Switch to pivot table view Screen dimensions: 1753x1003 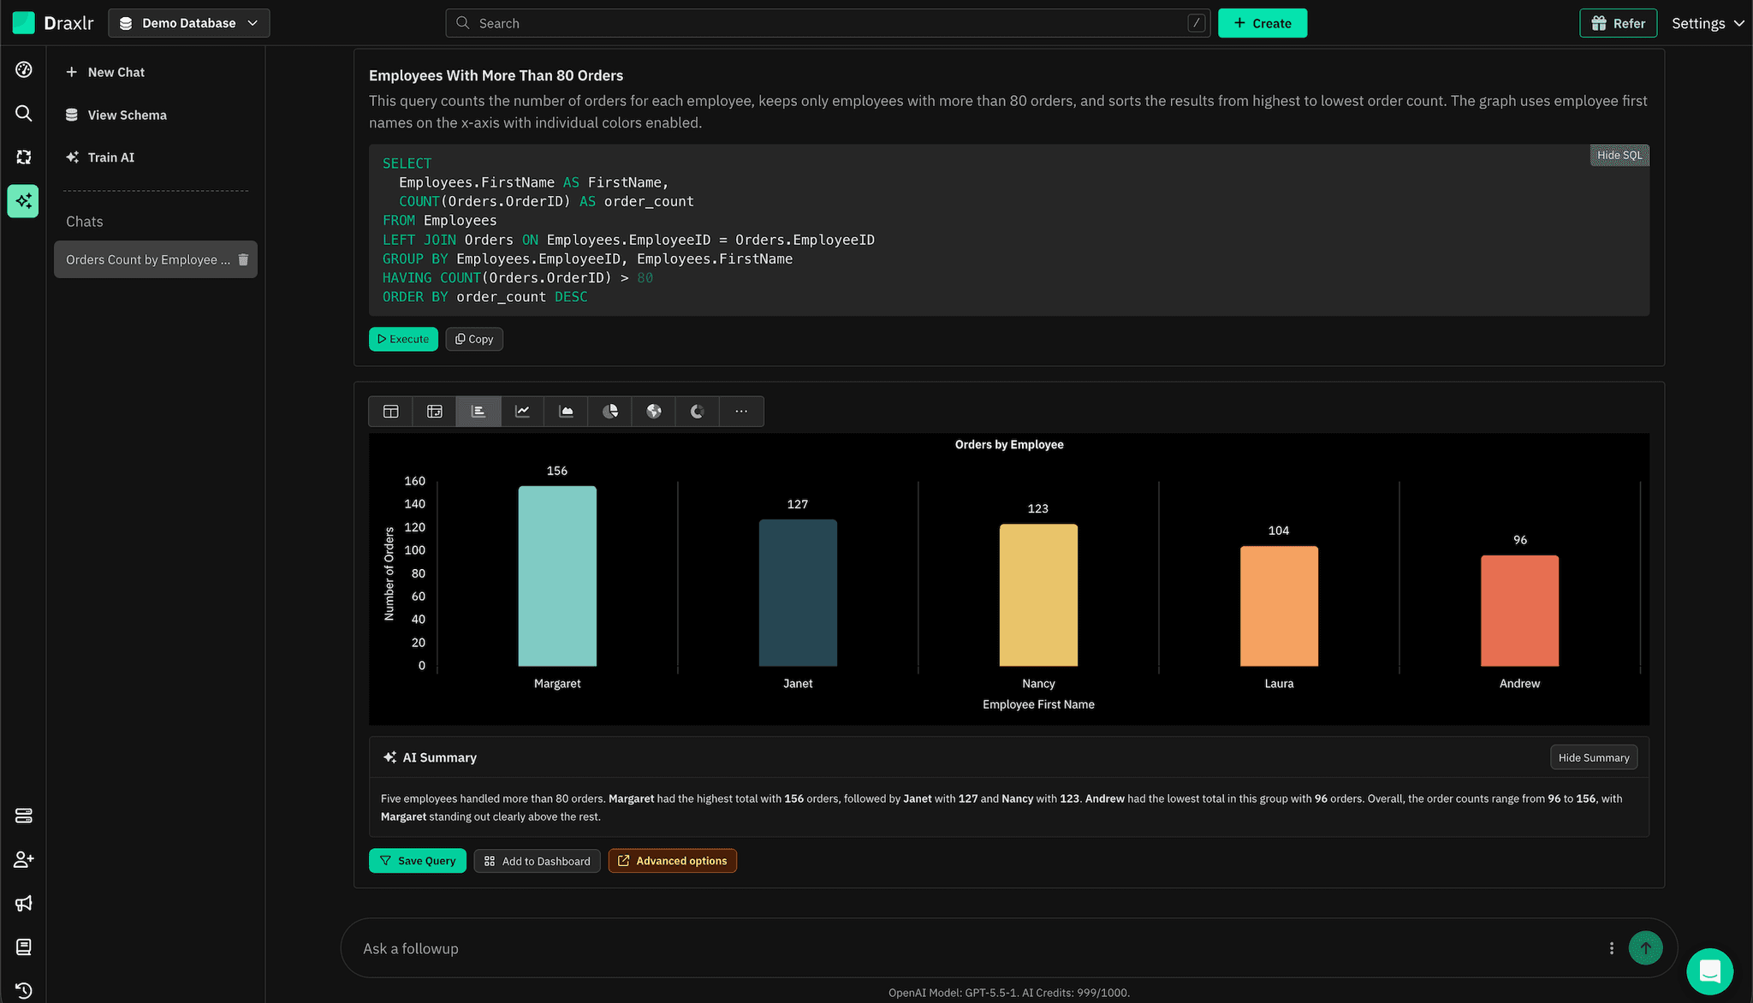click(435, 412)
